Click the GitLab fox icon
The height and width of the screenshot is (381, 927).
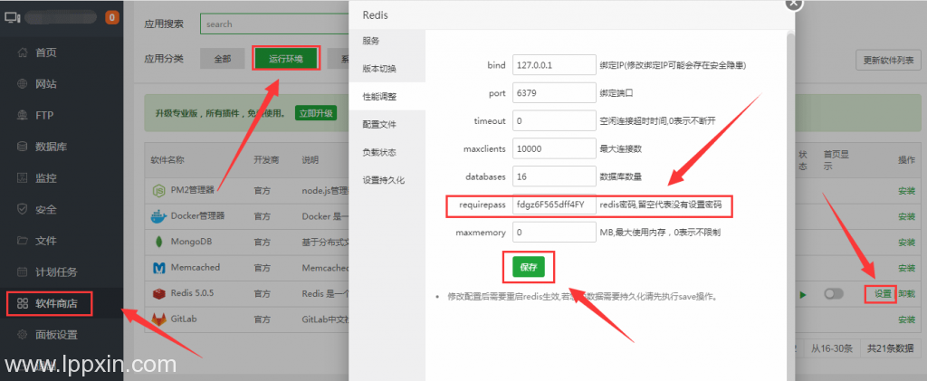[x=158, y=319]
